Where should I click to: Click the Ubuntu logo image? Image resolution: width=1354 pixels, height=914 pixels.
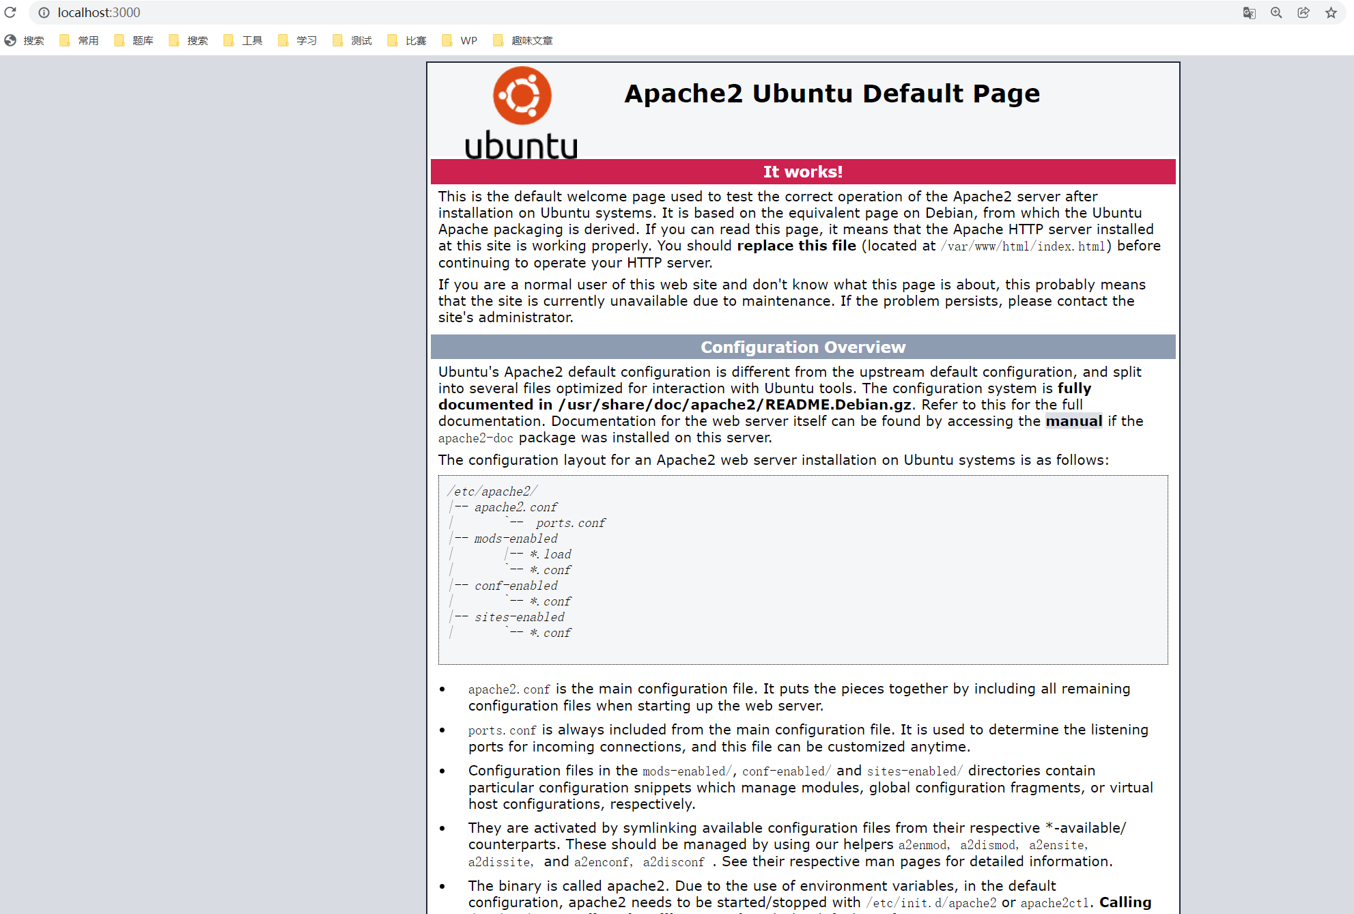pos(522,113)
